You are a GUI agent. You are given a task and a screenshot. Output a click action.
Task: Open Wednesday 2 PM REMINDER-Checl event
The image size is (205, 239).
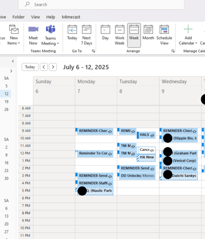(x=179, y=168)
